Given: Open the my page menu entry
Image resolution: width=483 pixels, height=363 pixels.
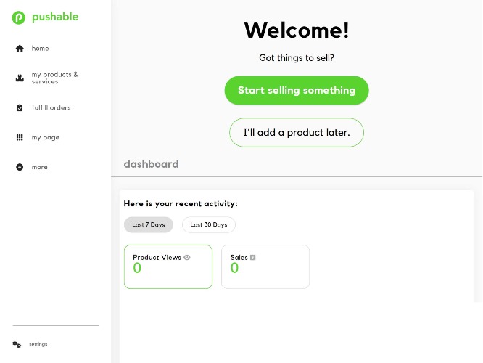Looking at the screenshot, I should 45,137.
